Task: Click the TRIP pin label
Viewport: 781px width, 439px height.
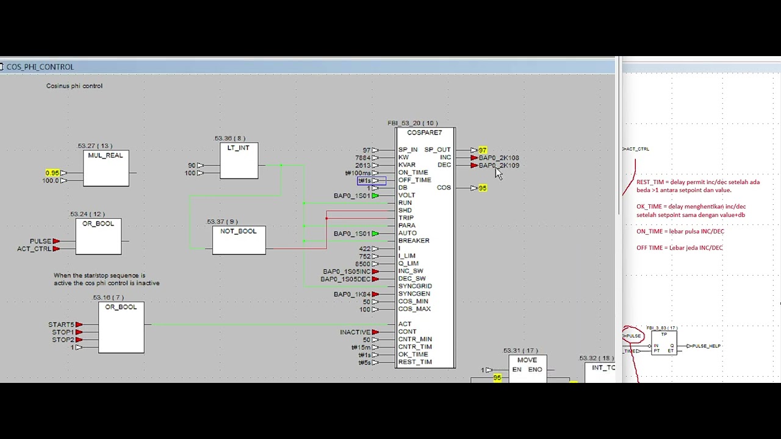Action: 406,218
